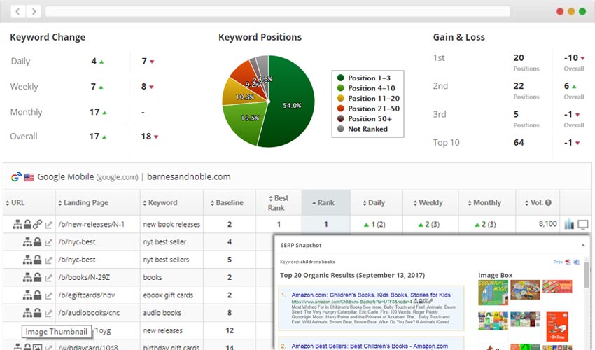Click Position 1–3 legend color swatch
Viewport: 595px width, 350px height.
(x=341, y=78)
